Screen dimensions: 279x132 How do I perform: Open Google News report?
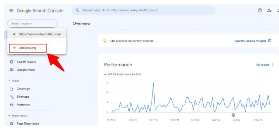pyautogui.click(x=26, y=70)
